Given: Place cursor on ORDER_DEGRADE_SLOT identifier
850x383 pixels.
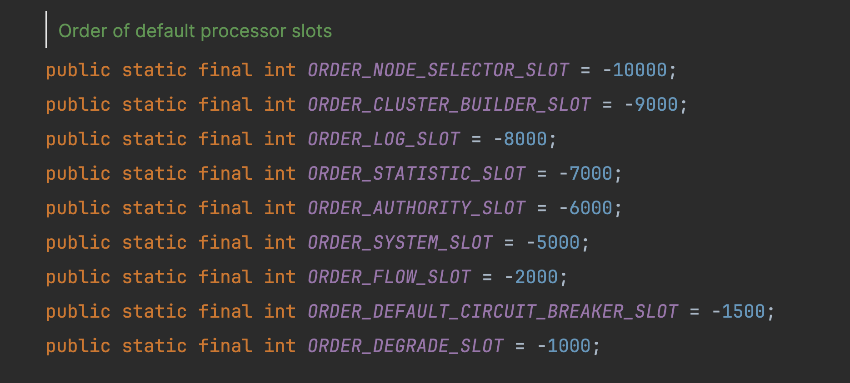Looking at the screenshot, I should pos(405,346).
